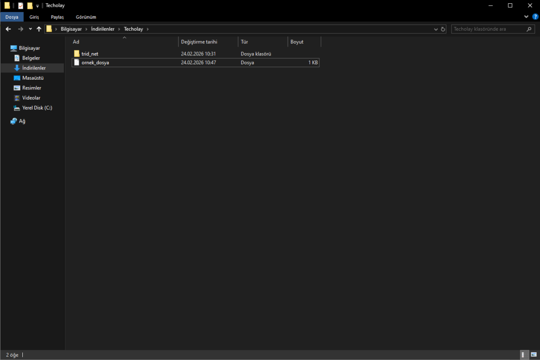Click the New Folder icon in title bar
540x360 pixels.
coord(30,6)
